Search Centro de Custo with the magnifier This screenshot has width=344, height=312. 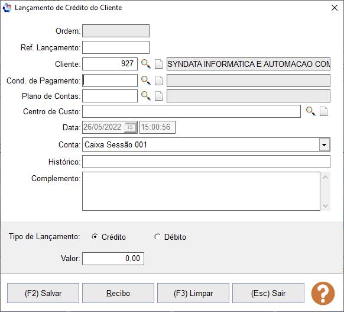tap(311, 111)
